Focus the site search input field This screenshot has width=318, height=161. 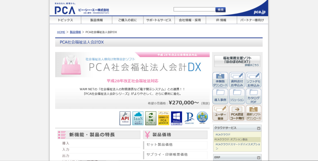point(194,9)
